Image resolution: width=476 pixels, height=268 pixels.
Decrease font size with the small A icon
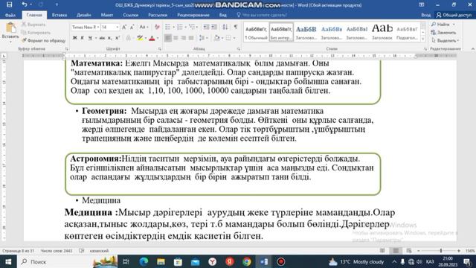[x=132, y=27]
